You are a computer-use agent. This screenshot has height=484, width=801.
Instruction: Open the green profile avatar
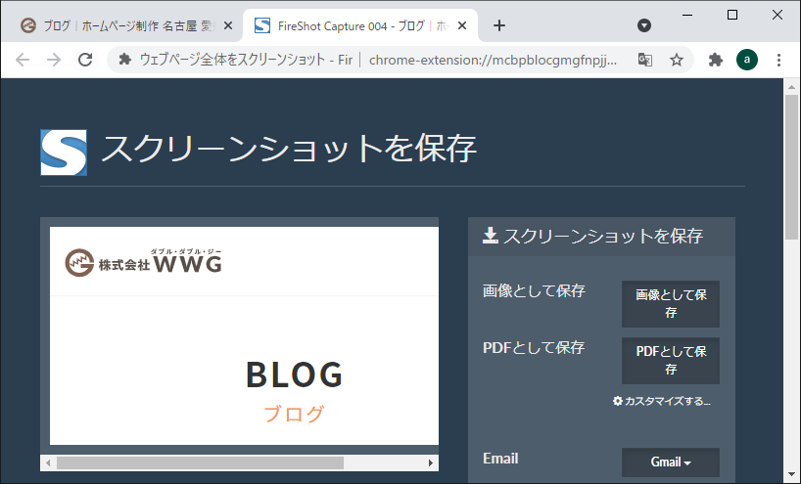pos(747,60)
